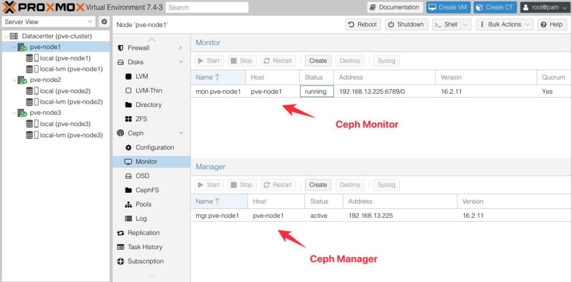Collapse the Datacenter tree node
This screenshot has width=572, height=282.
pyautogui.click(x=6, y=36)
